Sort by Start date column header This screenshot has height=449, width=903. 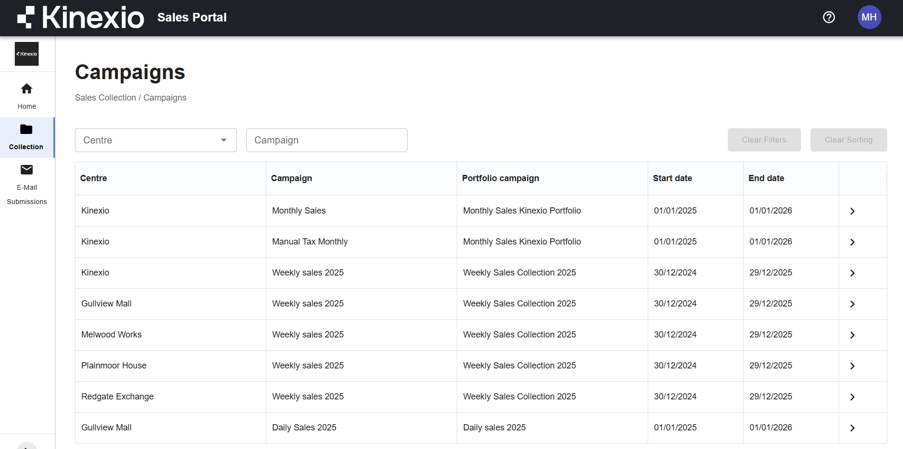(x=672, y=178)
